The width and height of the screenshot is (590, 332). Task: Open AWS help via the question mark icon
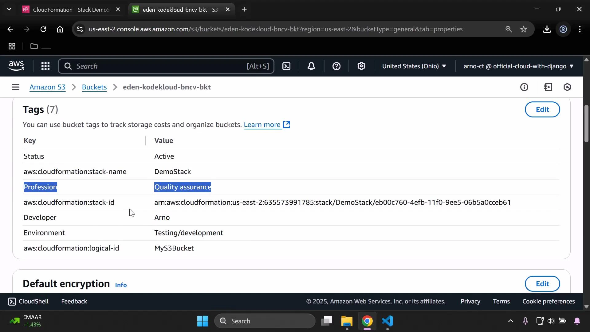point(337,66)
